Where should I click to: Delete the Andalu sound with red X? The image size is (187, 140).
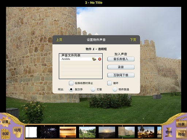tap(100, 59)
